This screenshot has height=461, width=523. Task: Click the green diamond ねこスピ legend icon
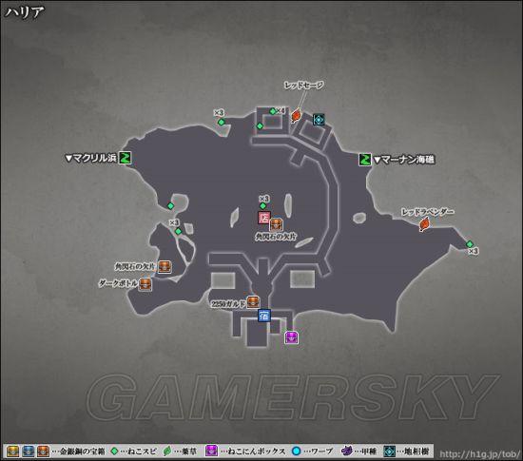(114, 451)
